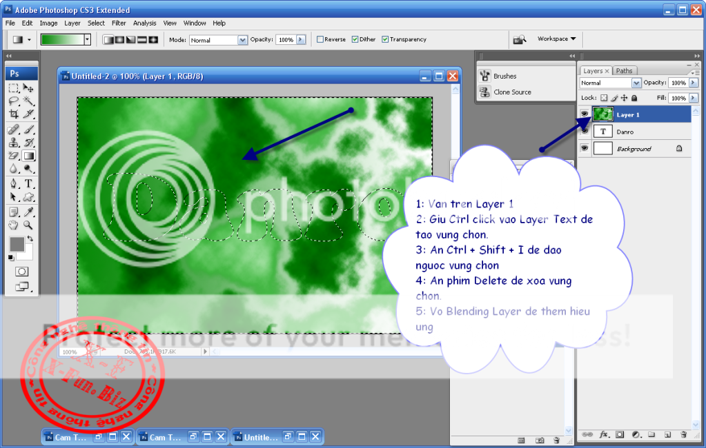Reset default foreground and background colors
This screenshot has width=706, height=448.
coord(11,258)
